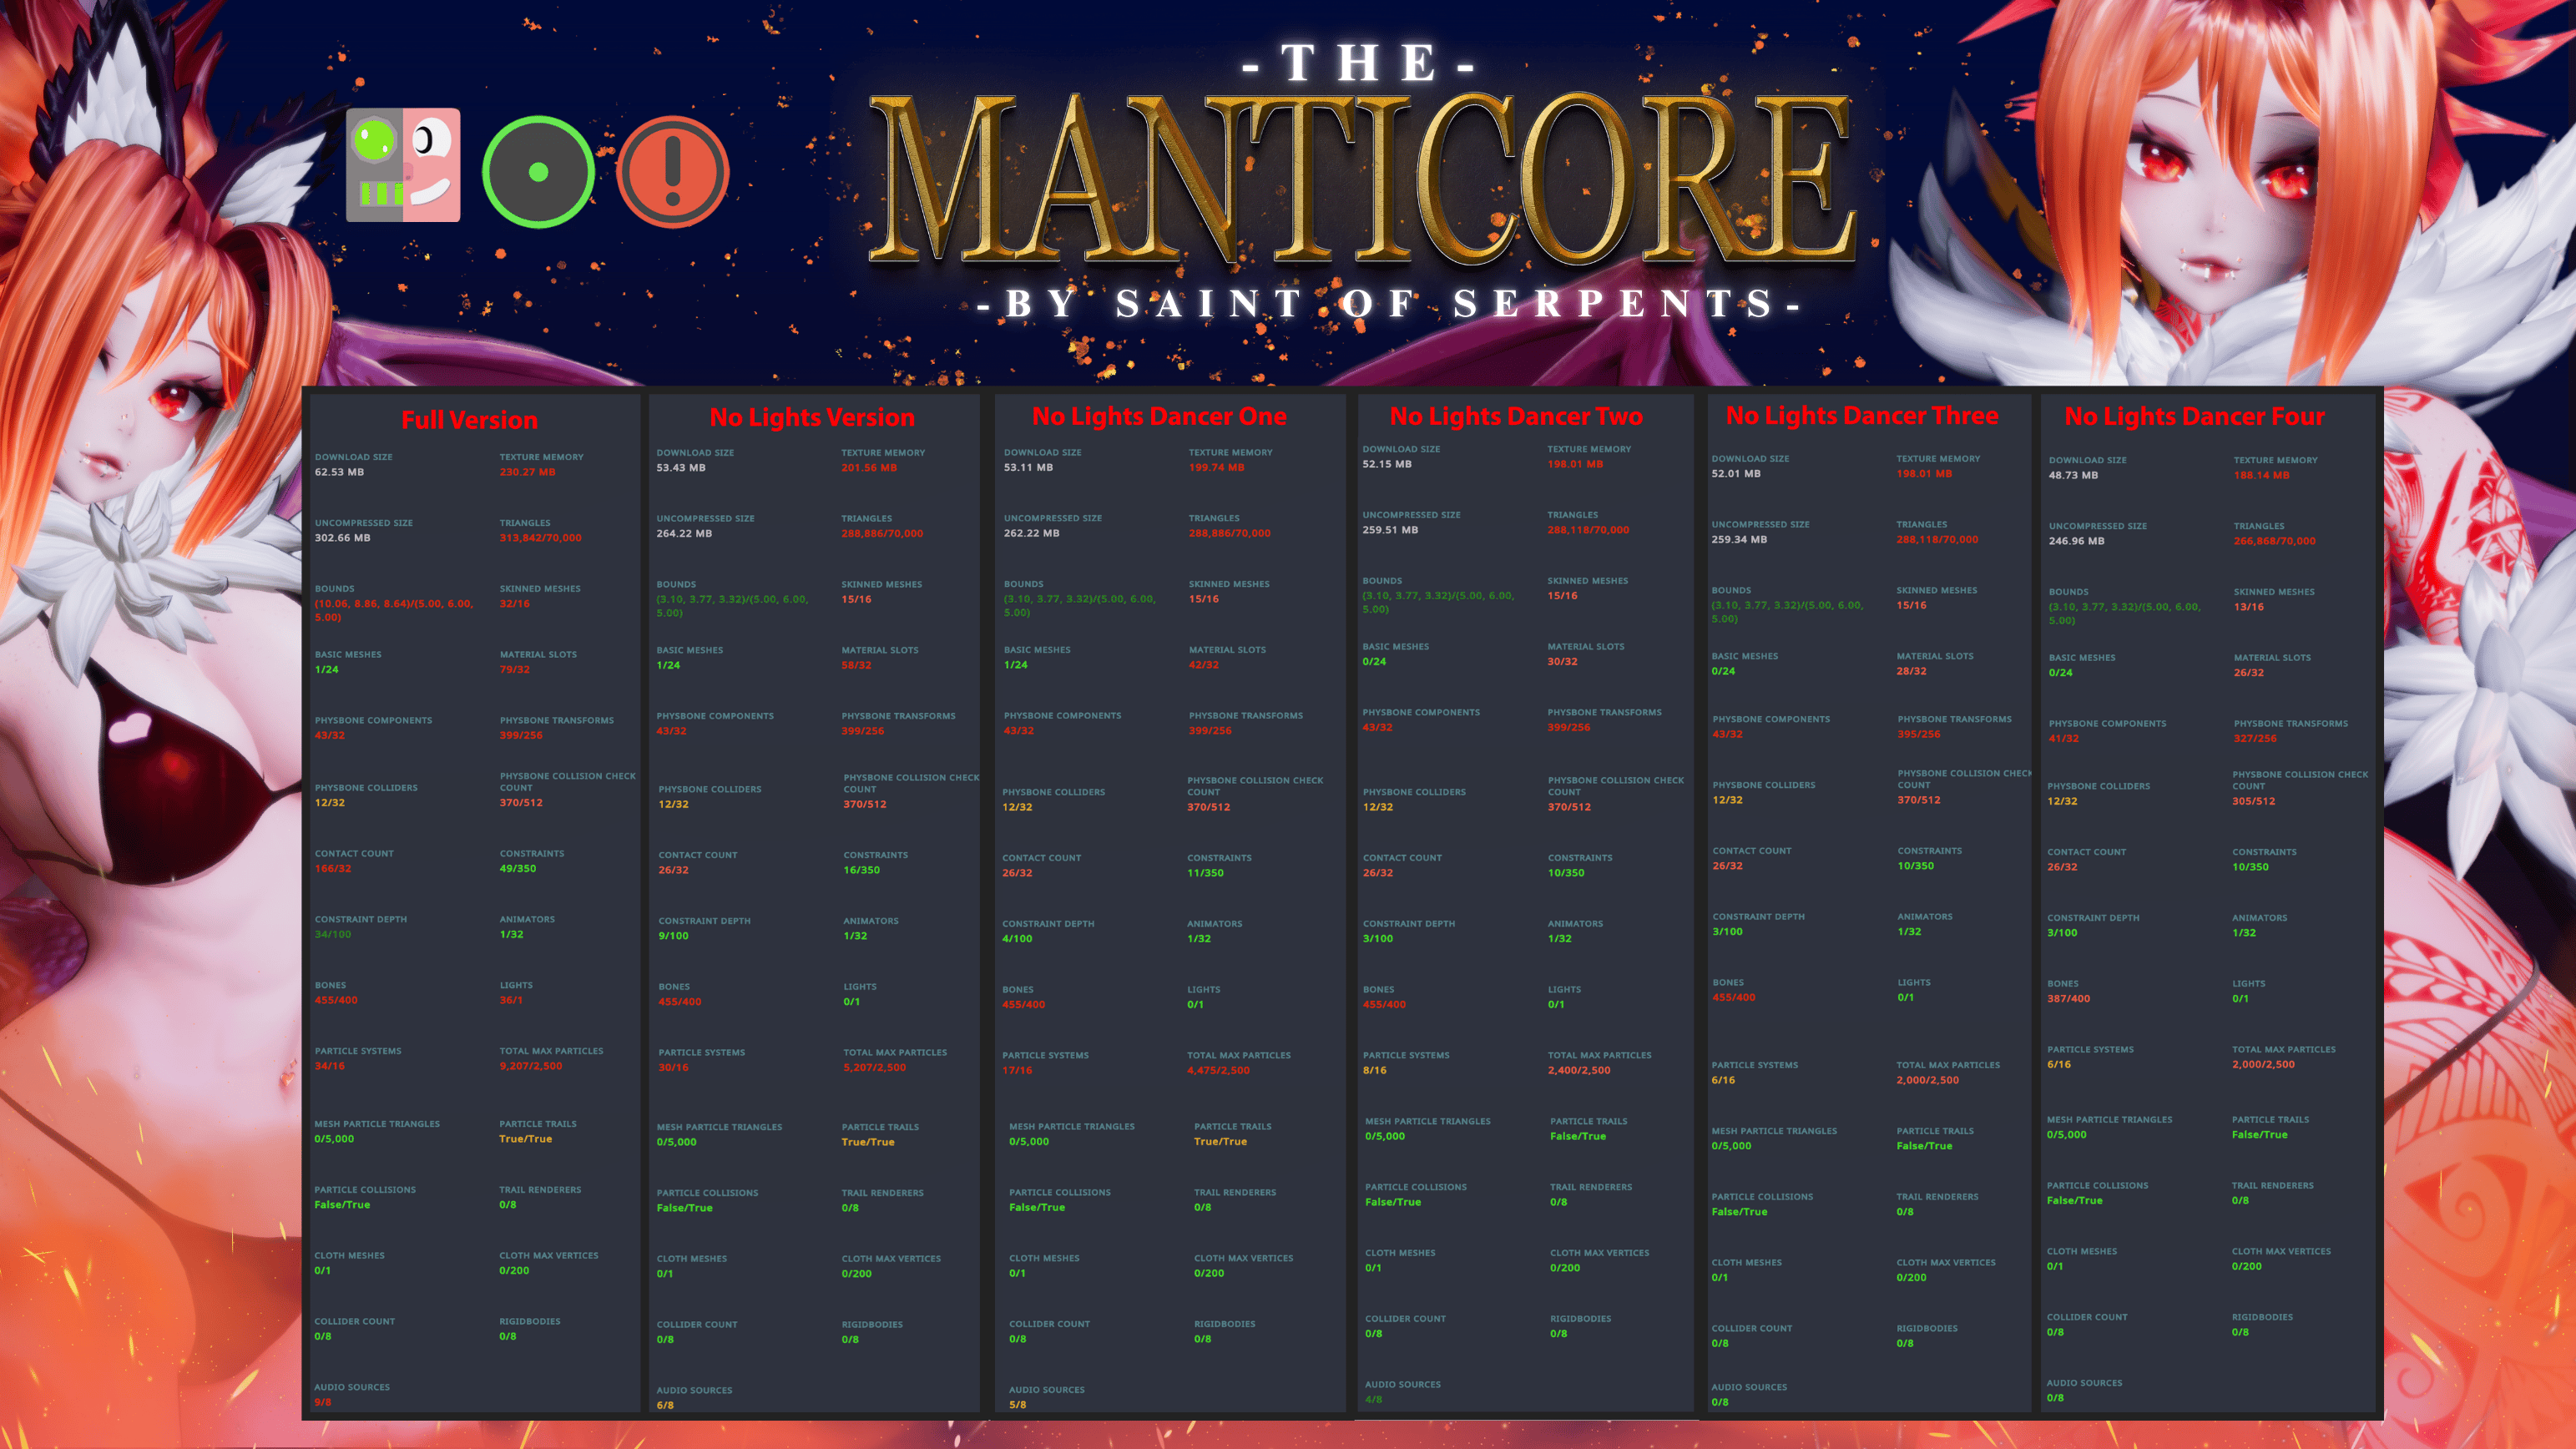Select the 'Full Version' column heading
2576x1449 pixels.
[469, 420]
